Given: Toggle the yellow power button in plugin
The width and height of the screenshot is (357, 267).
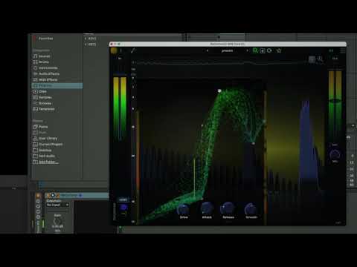Looking at the screenshot, I should click(x=114, y=50).
